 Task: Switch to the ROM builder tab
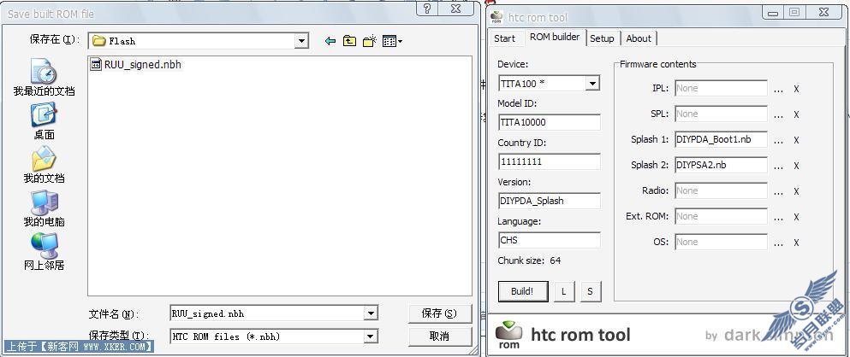point(555,38)
